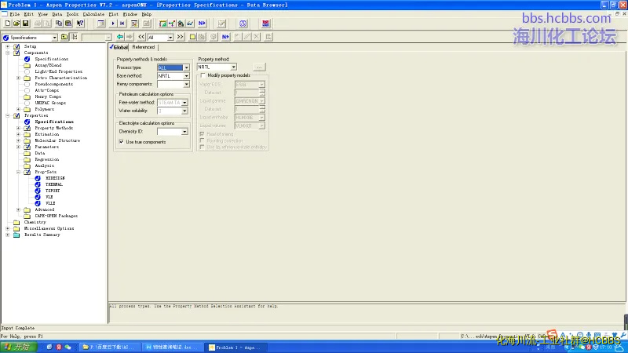Expand the Setup tree node

coord(8,46)
